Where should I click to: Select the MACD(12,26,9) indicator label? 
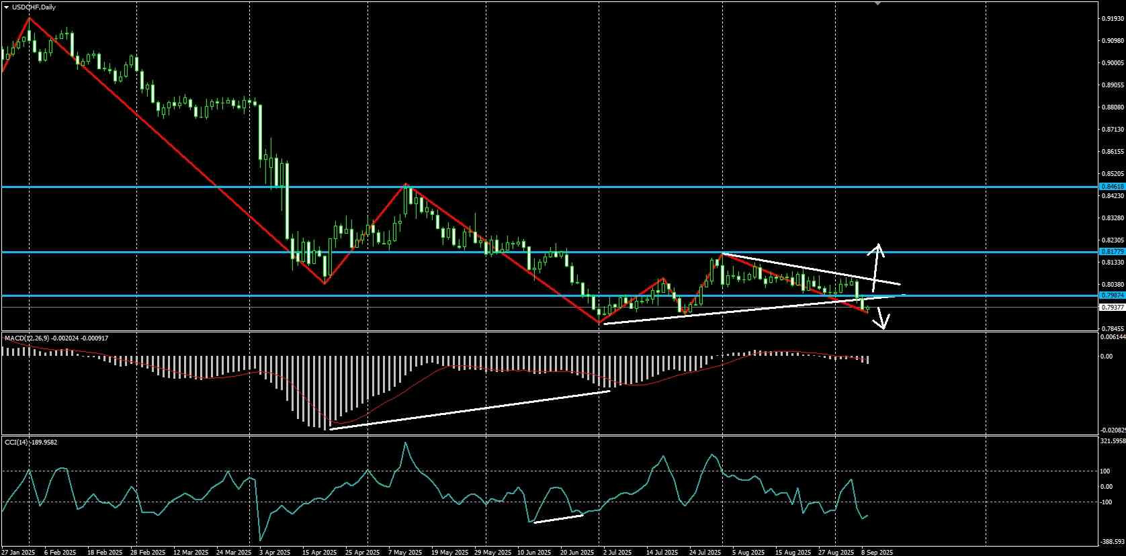pos(26,338)
